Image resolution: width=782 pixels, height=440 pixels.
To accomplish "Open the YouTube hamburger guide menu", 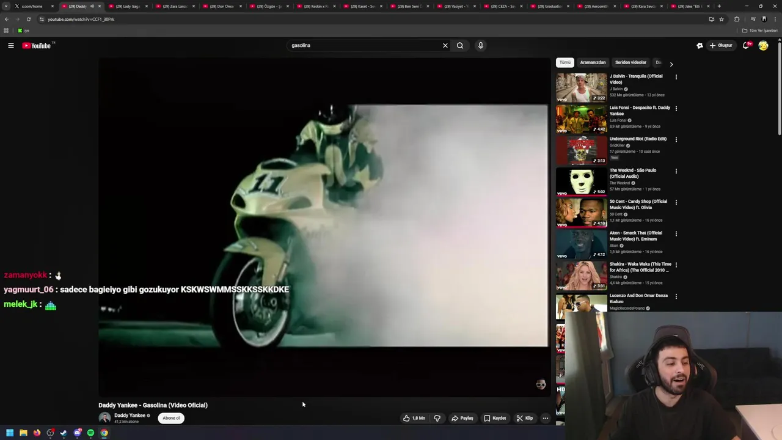I will coord(11,45).
